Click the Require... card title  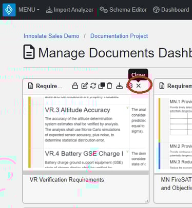coord(49,86)
